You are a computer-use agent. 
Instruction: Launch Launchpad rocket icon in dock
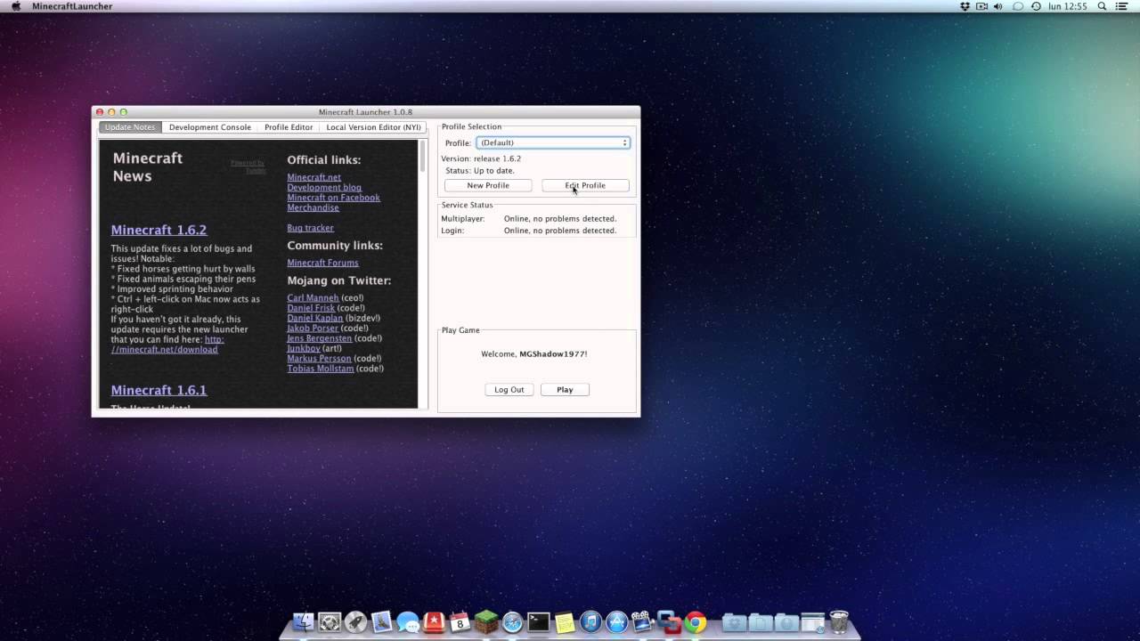356,621
